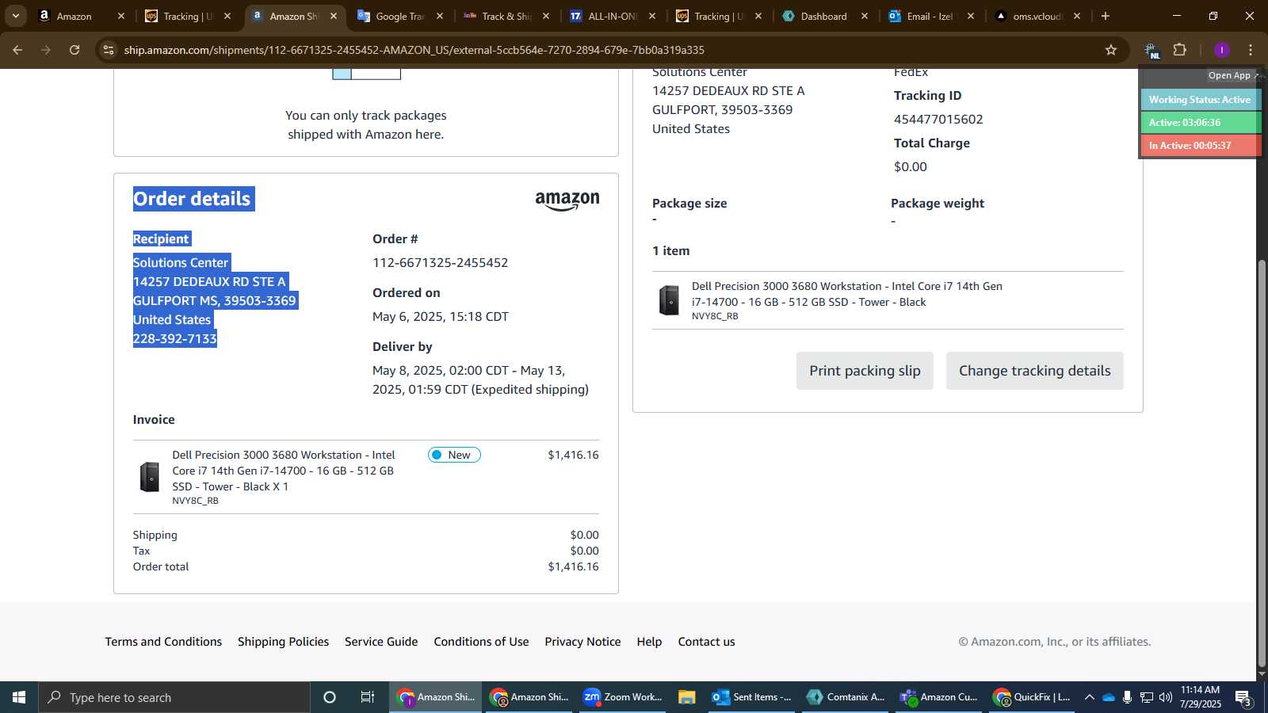Open a new browser tab

click(1106, 16)
